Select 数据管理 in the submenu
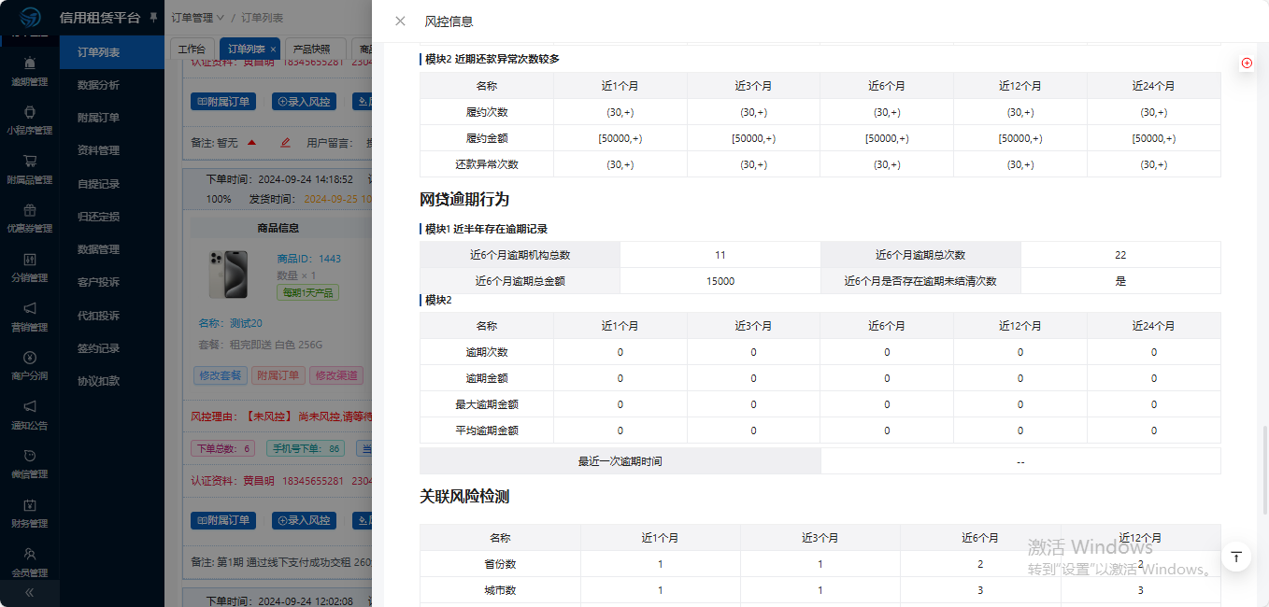Image resolution: width=1269 pixels, height=607 pixels. click(x=98, y=249)
